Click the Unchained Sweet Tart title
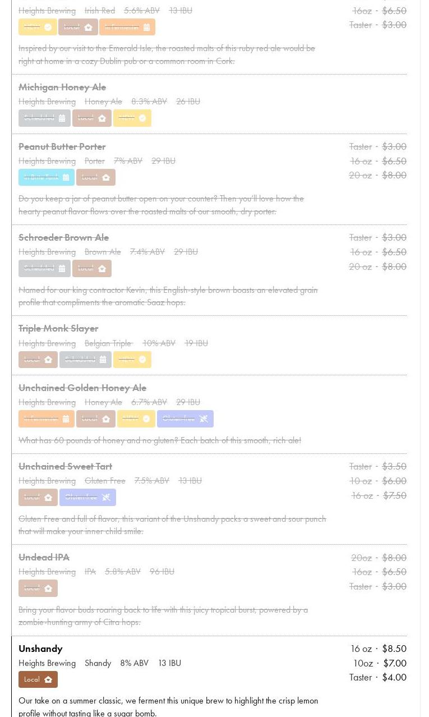 click(x=65, y=466)
